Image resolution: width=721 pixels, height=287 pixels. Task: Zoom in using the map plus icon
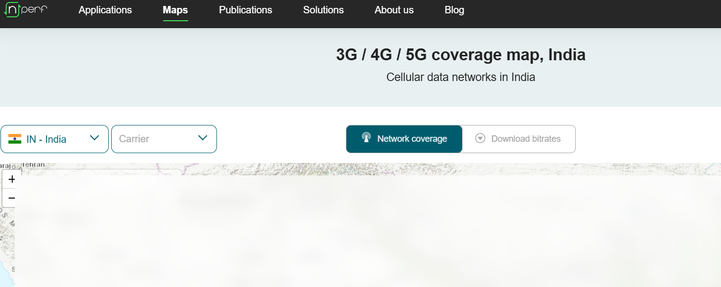coord(11,179)
